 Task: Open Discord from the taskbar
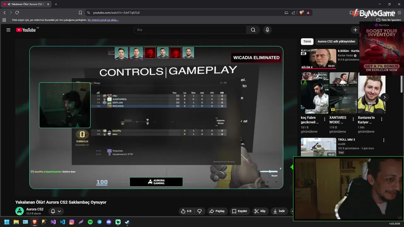tap(109, 222)
